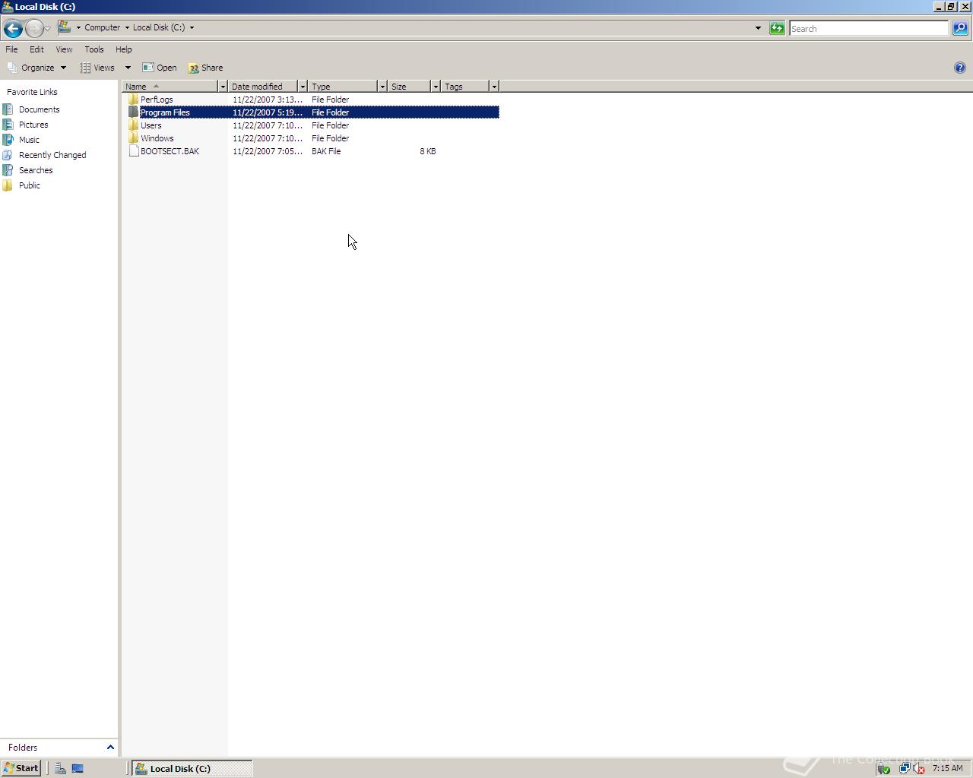The height and width of the screenshot is (778, 973).
Task: Open the address bar history dropdown
Action: [758, 28]
